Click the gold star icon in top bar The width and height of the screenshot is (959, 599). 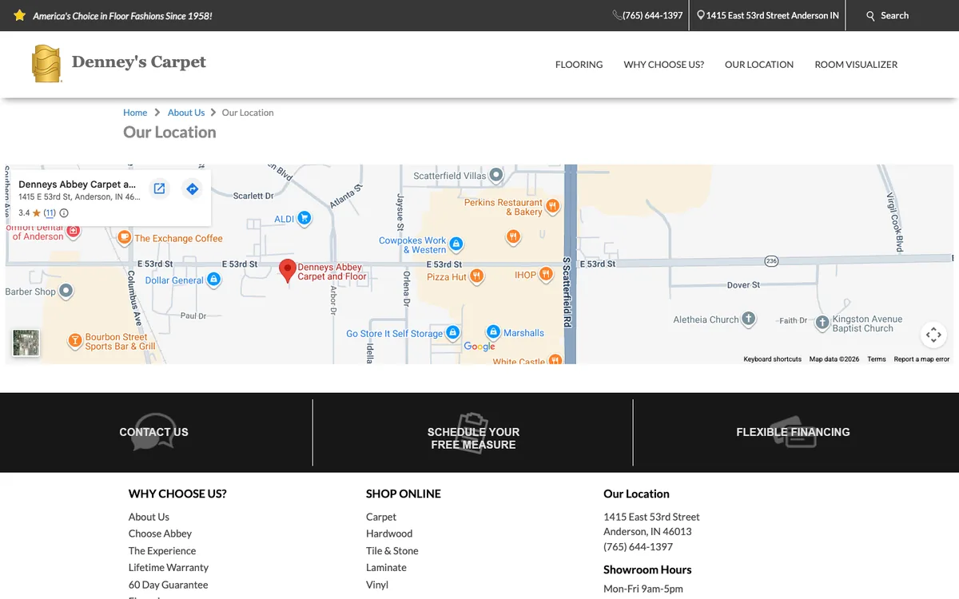tap(20, 15)
